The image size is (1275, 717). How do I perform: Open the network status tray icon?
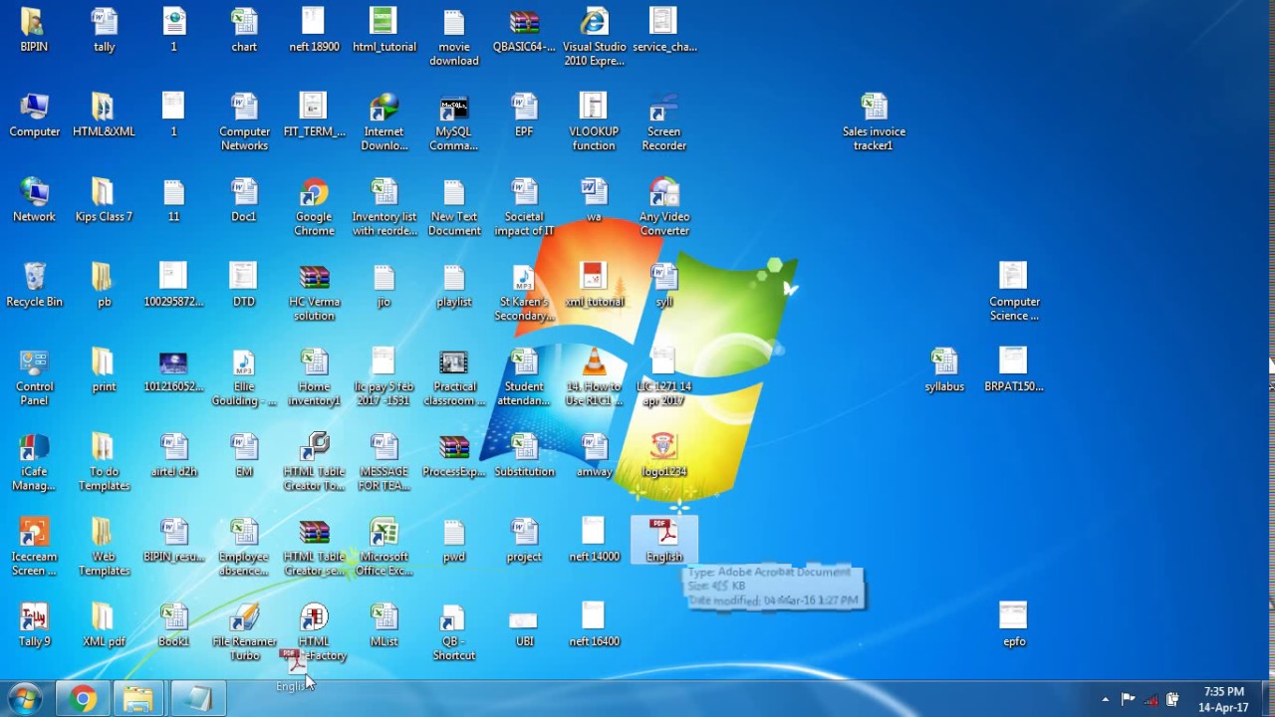click(1151, 699)
